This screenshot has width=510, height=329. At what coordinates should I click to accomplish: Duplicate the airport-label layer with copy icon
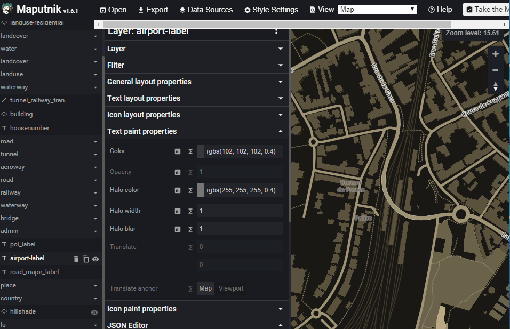[x=85, y=259]
